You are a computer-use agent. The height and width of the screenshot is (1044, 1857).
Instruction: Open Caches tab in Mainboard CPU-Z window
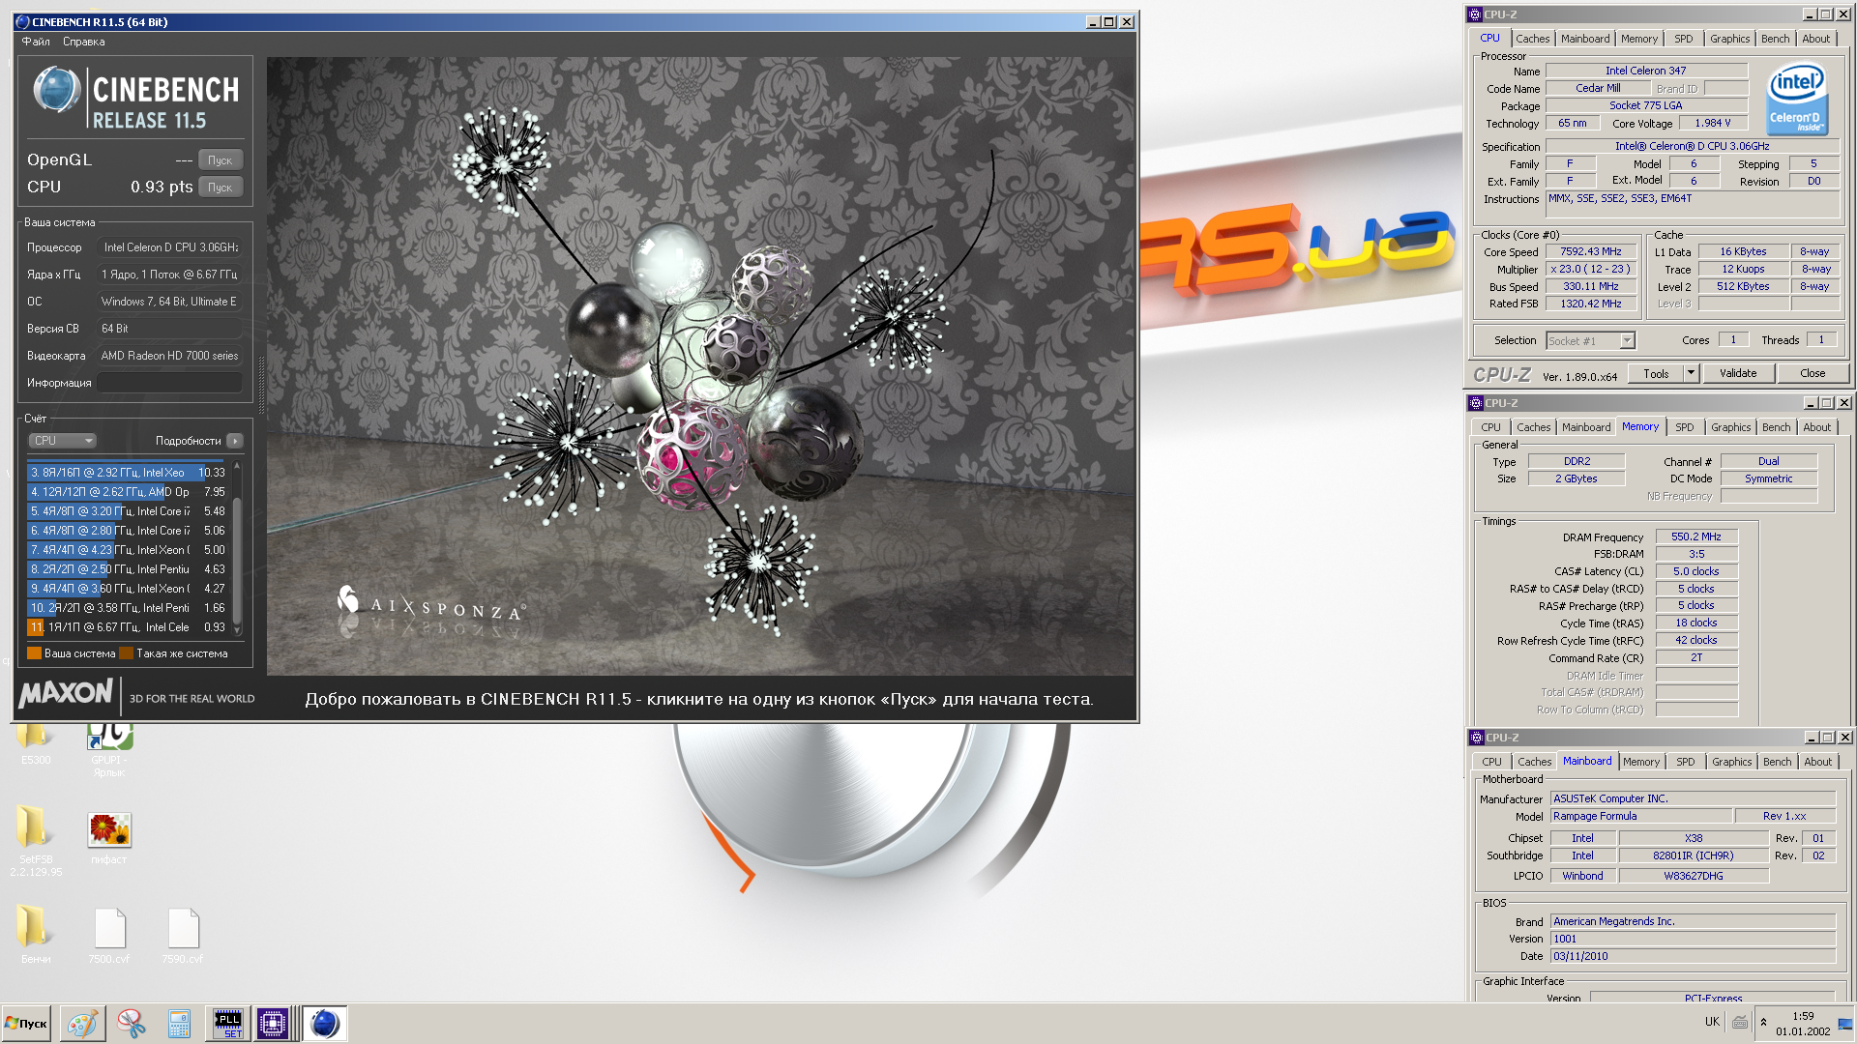pos(1534,762)
